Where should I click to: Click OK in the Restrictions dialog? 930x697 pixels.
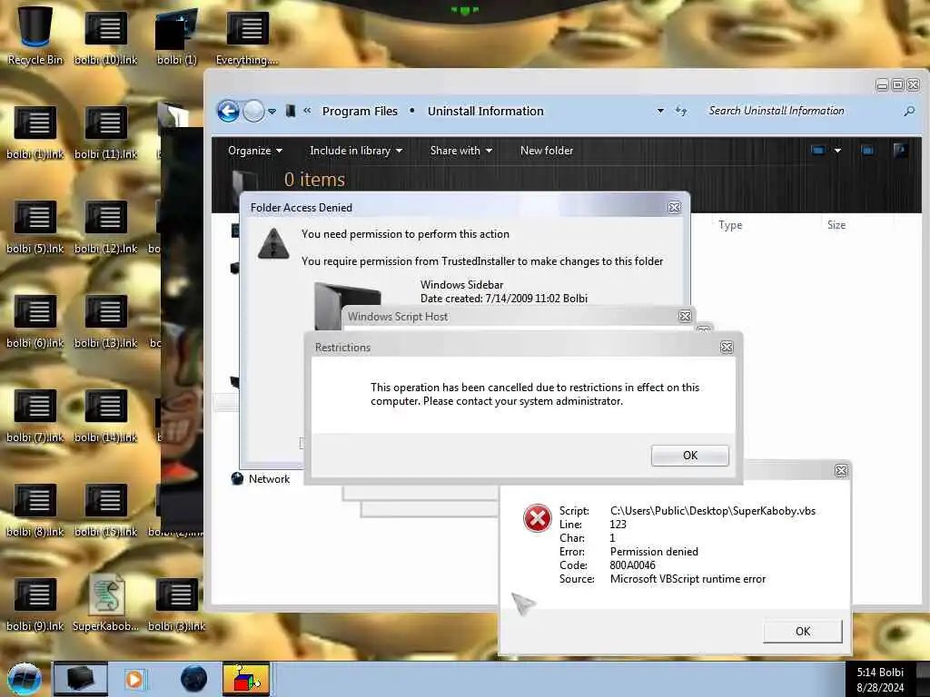point(690,456)
